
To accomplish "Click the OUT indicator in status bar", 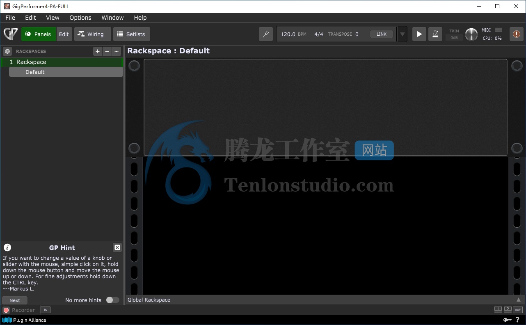I will 518,310.
